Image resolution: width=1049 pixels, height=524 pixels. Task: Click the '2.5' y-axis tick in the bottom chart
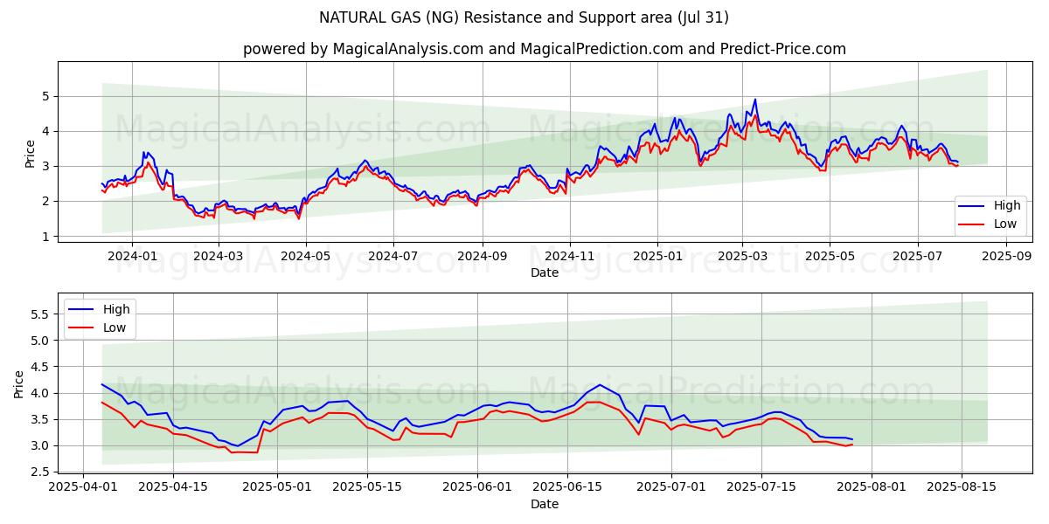[x=41, y=472]
